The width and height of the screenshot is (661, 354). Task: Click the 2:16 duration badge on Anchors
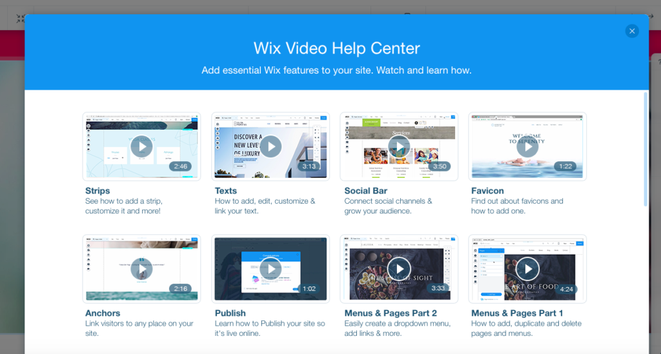(x=181, y=288)
